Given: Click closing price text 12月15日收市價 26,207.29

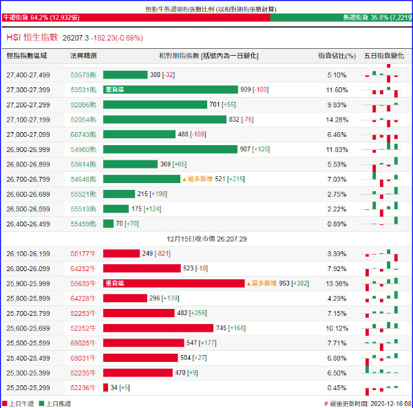Looking at the screenshot, I should (206, 239).
